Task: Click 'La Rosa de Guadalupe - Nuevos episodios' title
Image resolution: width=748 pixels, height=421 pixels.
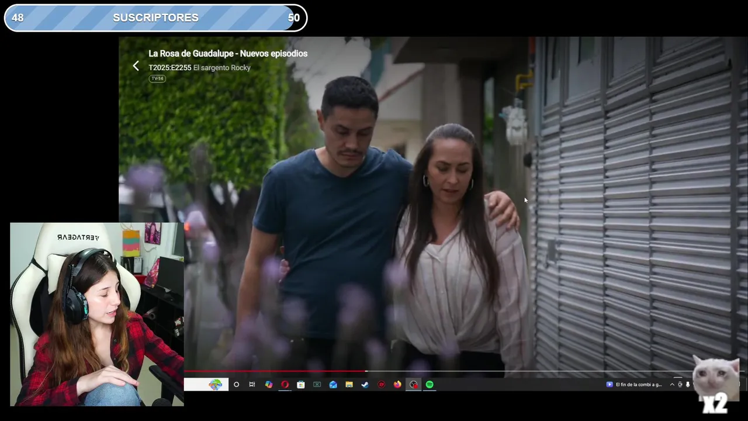Action: [228, 53]
